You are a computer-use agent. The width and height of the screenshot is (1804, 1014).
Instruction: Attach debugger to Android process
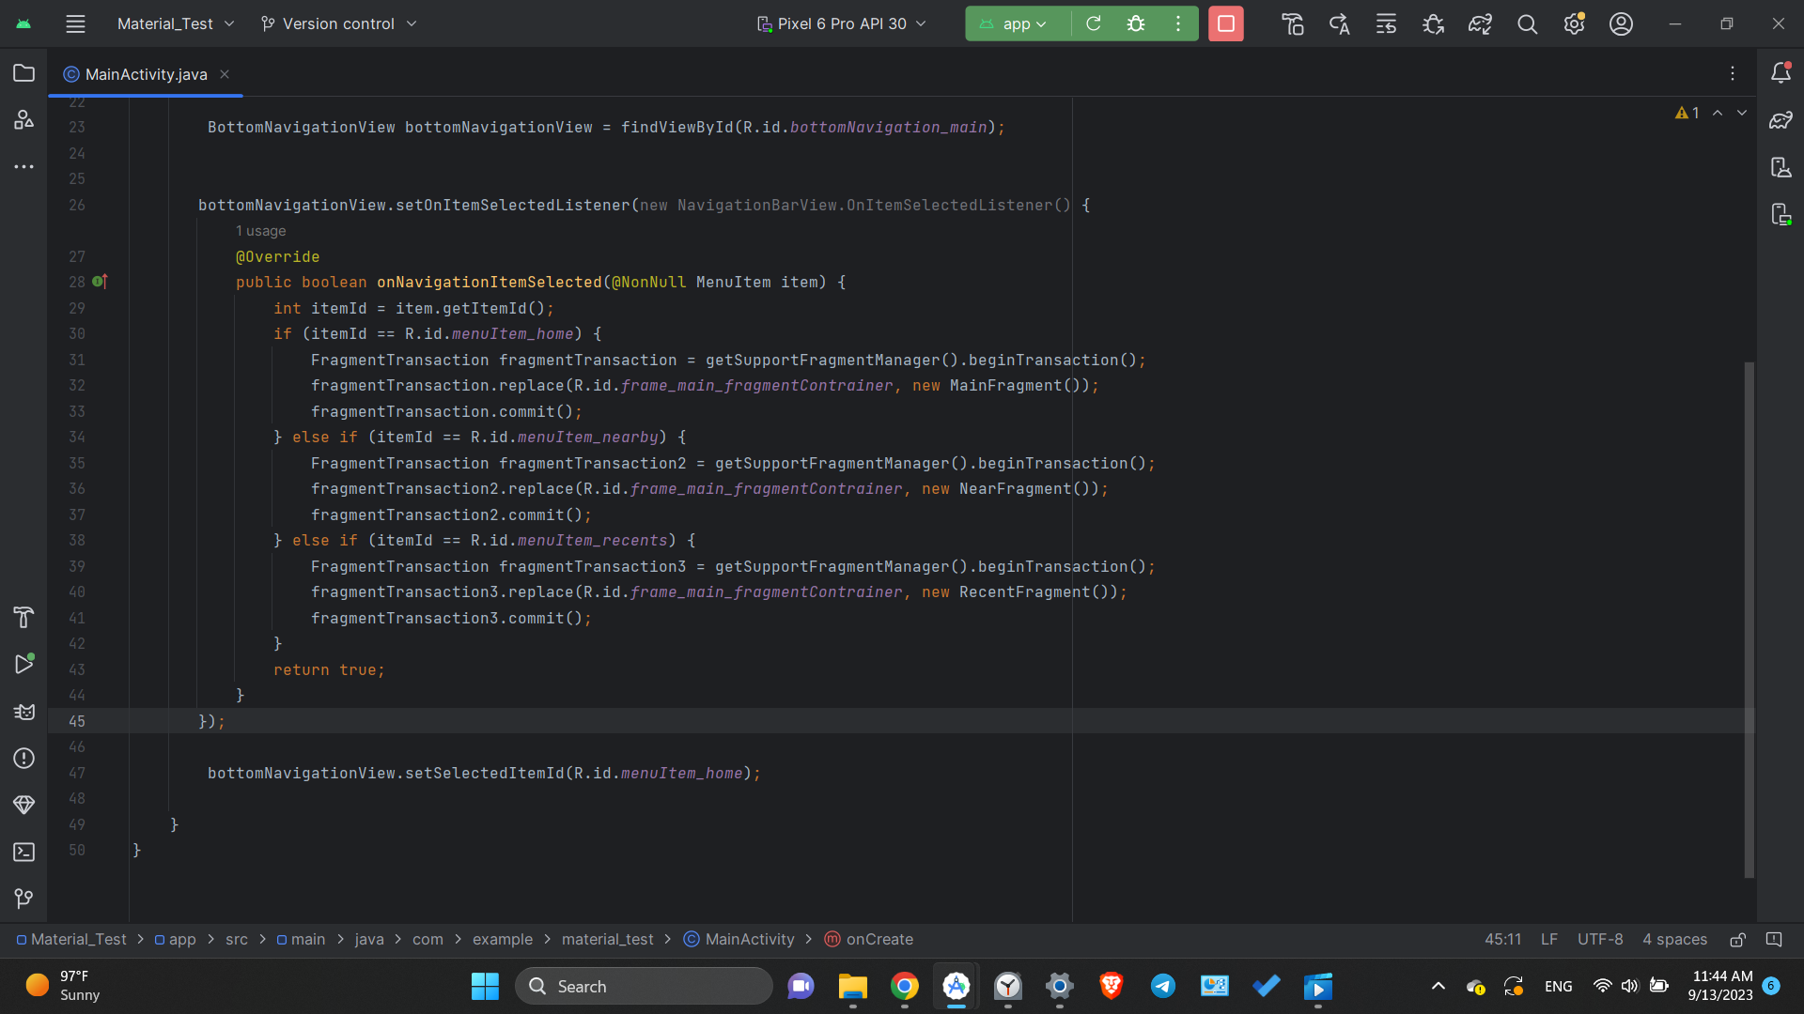pyautogui.click(x=1433, y=23)
